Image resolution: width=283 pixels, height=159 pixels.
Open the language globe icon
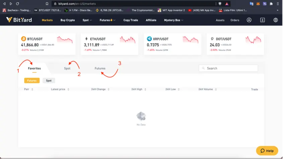pos(276,20)
